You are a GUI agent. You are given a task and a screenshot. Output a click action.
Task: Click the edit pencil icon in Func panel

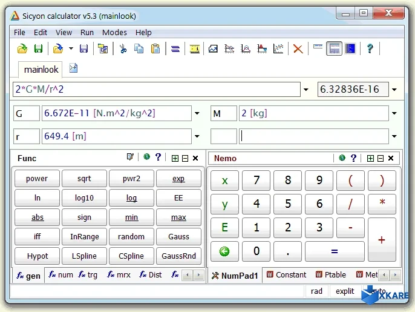(x=130, y=157)
